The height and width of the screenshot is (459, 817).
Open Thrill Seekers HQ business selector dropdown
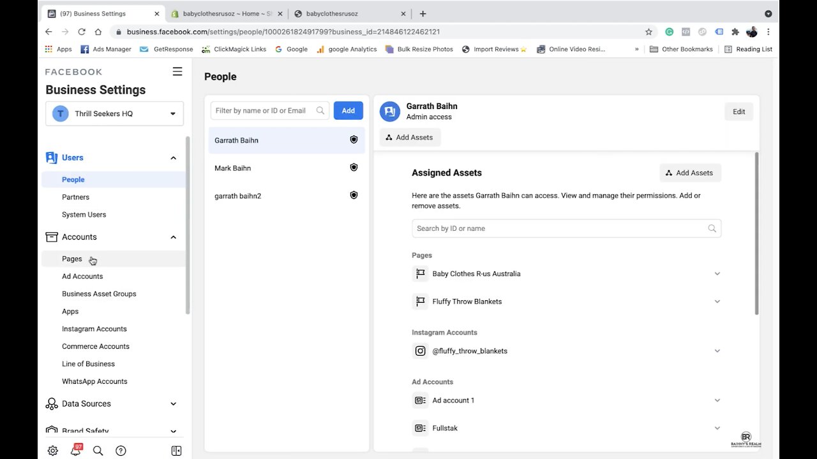(x=114, y=113)
